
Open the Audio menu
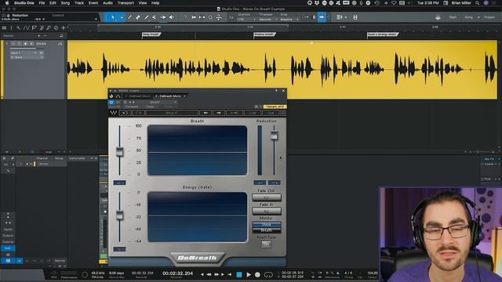[107, 3]
